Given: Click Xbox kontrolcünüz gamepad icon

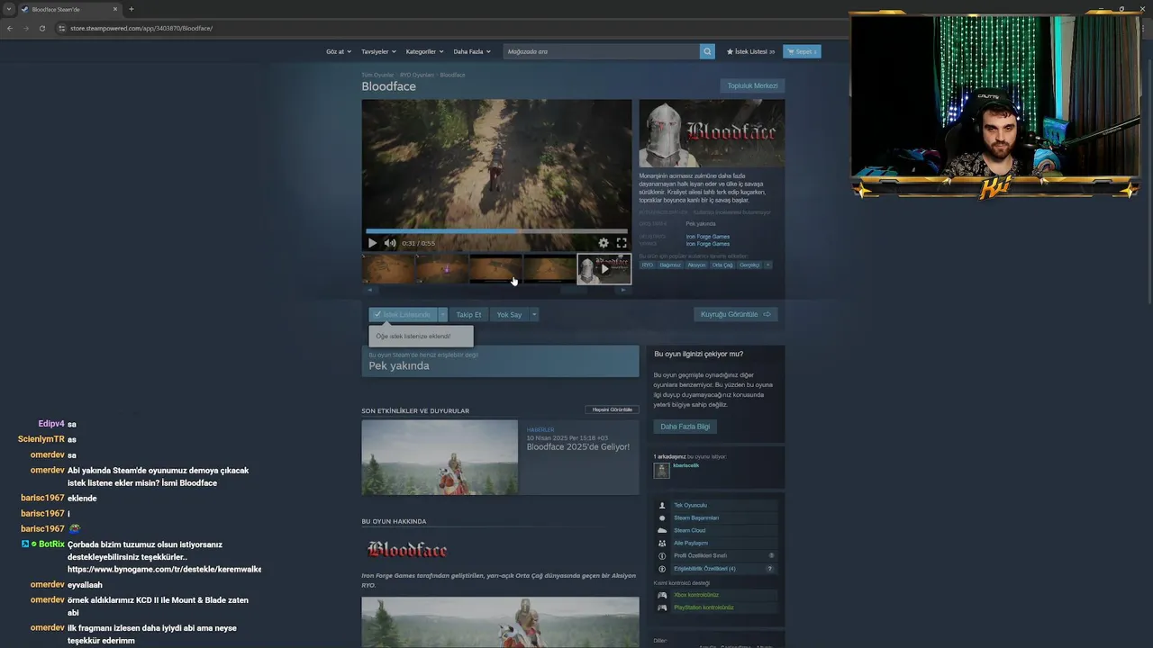Looking at the screenshot, I should click(x=662, y=595).
